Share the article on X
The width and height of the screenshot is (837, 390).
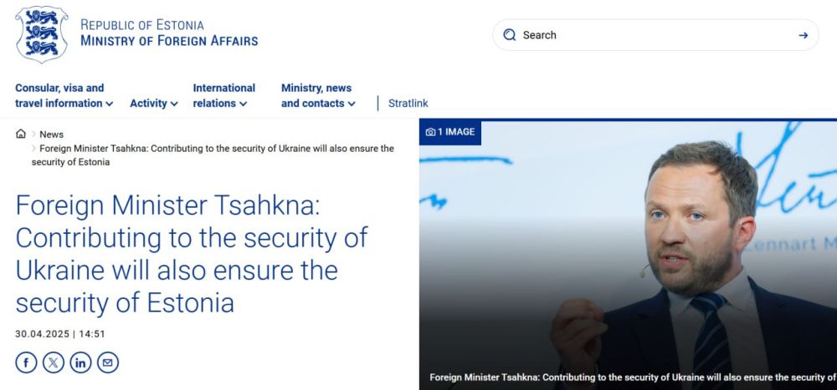coord(54,362)
